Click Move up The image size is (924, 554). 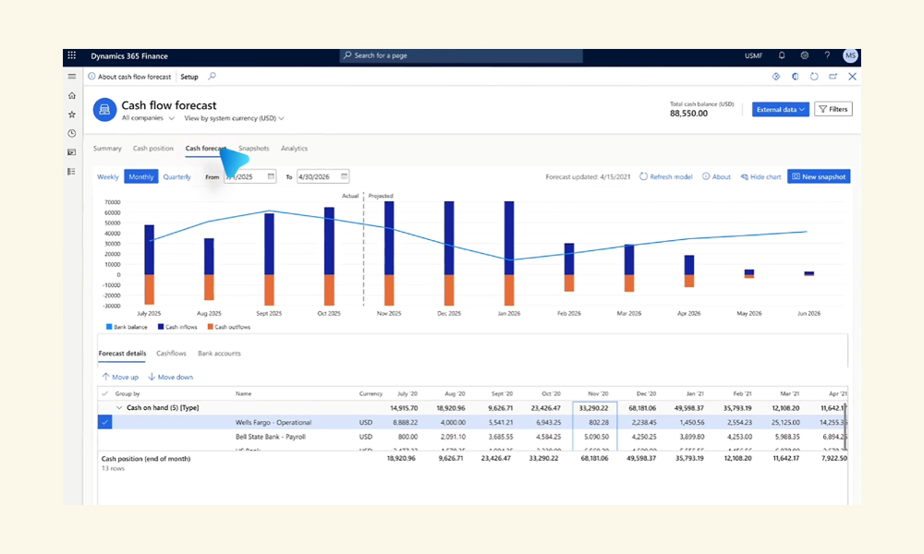coord(120,377)
